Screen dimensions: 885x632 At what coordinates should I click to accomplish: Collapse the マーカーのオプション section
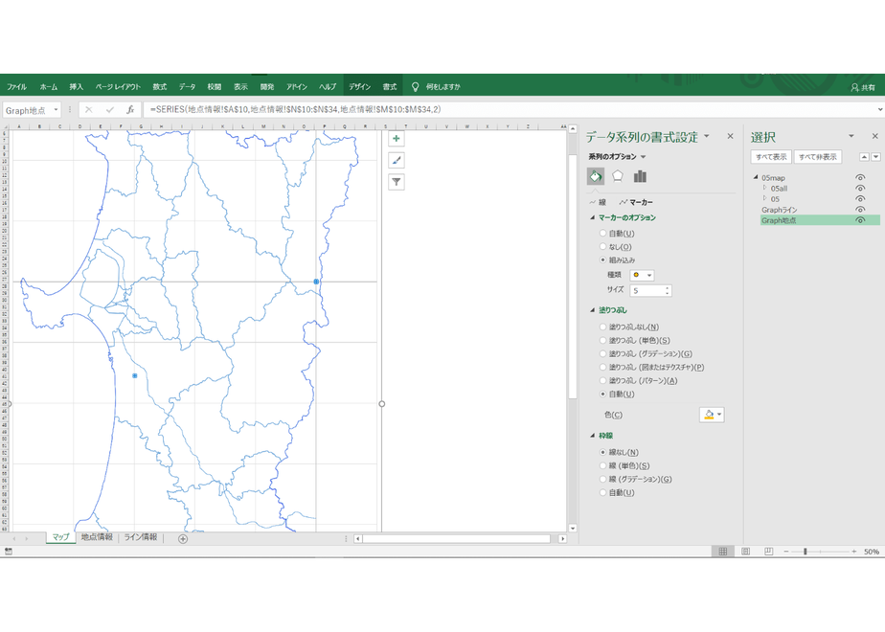pyautogui.click(x=592, y=217)
